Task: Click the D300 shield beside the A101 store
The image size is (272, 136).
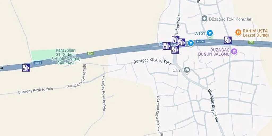Action: (200, 42)
